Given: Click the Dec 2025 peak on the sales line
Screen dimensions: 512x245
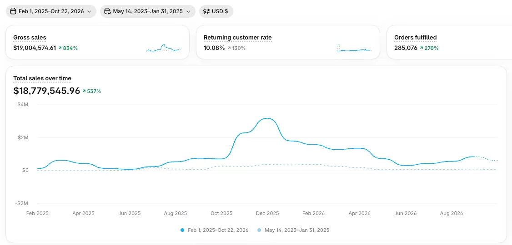Looking at the screenshot, I should [x=268, y=118].
